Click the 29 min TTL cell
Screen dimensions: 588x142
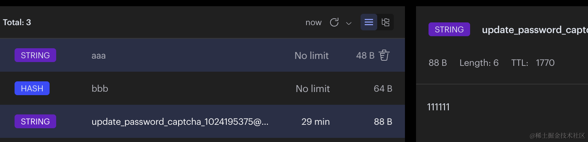(315, 122)
